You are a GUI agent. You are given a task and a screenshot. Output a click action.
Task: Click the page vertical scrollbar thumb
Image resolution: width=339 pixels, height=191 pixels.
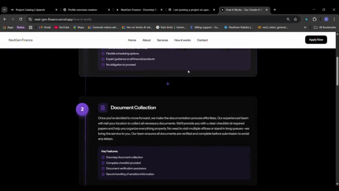point(337,71)
